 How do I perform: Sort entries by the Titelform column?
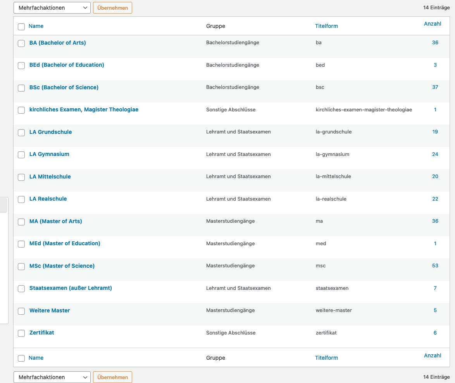tap(326, 26)
